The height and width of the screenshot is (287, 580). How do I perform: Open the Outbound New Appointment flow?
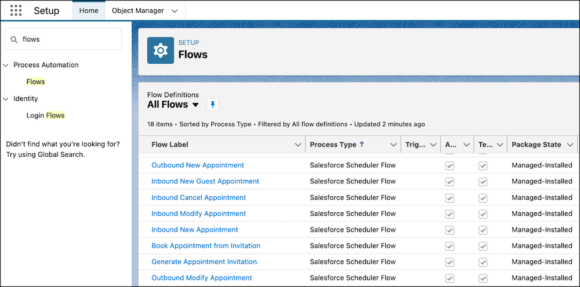(x=198, y=165)
